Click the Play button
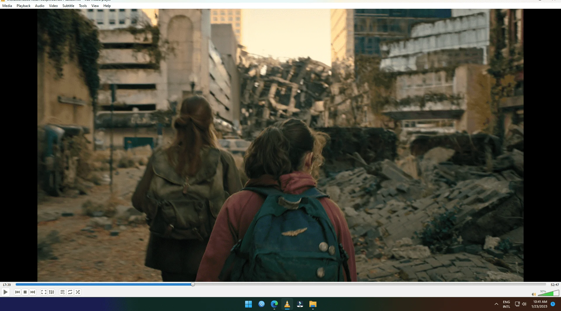The height and width of the screenshot is (311, 561). point(5,292)
